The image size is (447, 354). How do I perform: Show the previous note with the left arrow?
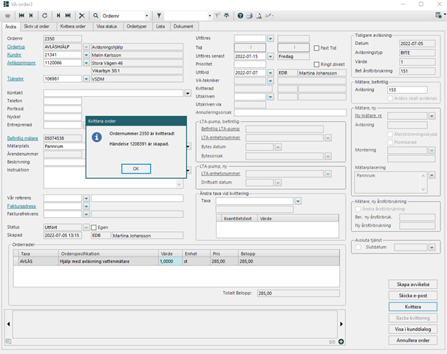coord(9,324)
